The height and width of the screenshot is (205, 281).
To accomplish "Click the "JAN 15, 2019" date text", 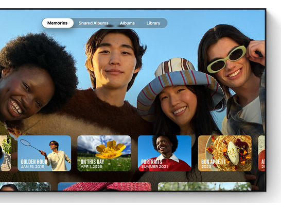I will 32,166.
